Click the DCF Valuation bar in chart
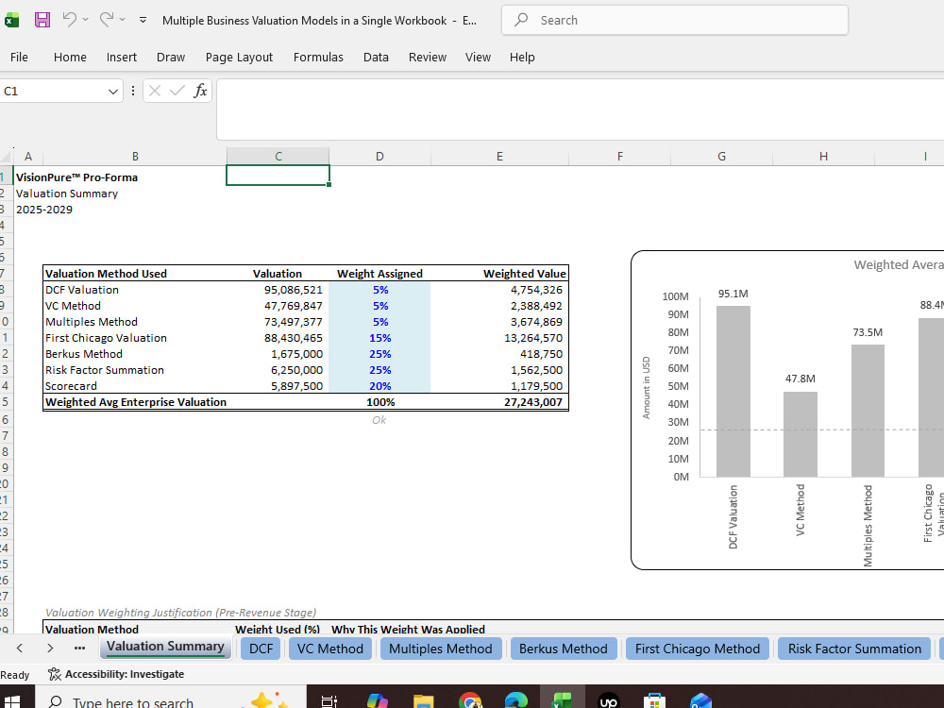Viewport: 944px width, 708px height. coord(733,392)
